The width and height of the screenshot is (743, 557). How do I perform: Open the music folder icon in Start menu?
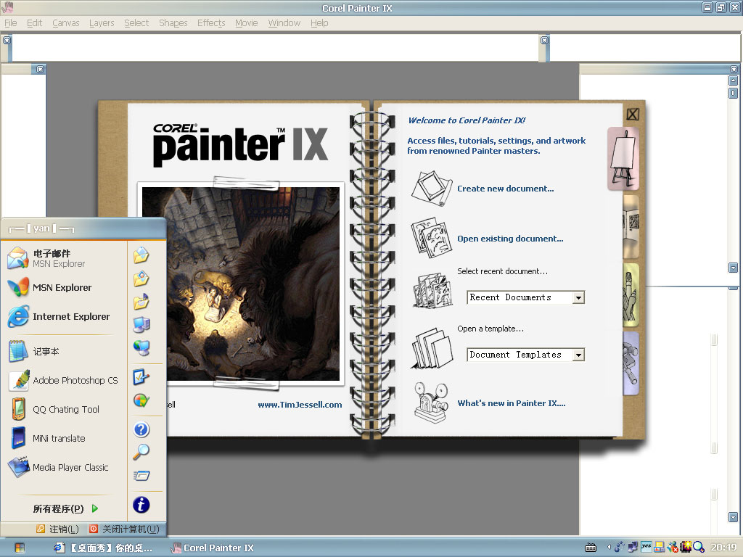(141, 301)
